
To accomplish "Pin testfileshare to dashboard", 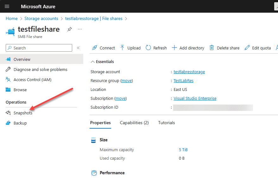I will 70,29.
